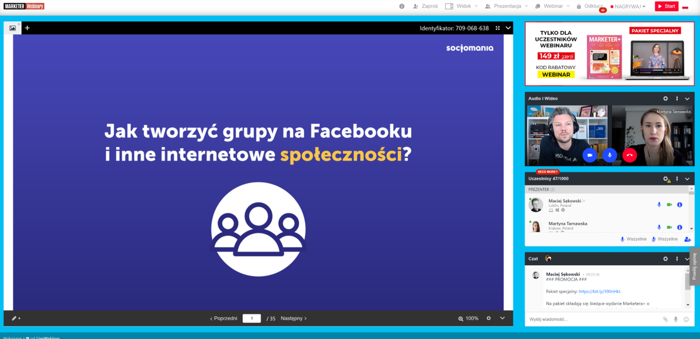Select the PREZENTER group header
The height and width of the screenshot is (339, 700).
[x=607, y=189]
